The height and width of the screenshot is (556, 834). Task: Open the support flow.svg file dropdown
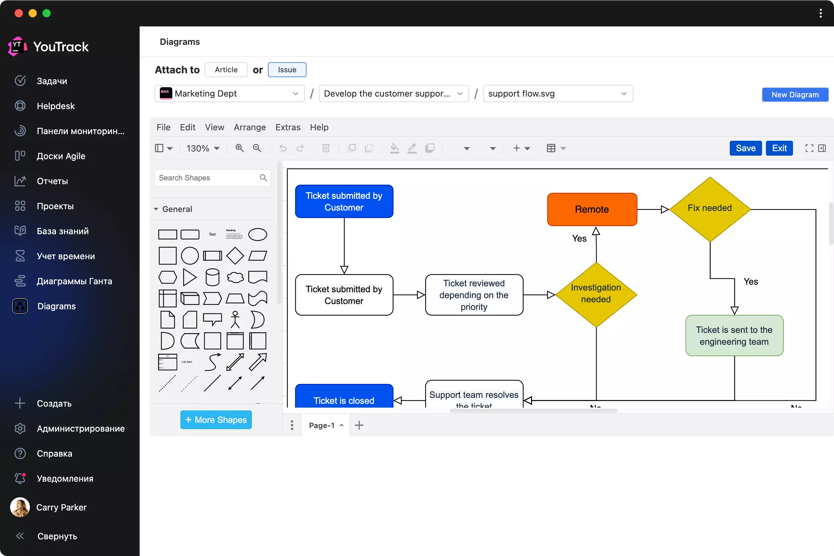[x=558, y=93]
